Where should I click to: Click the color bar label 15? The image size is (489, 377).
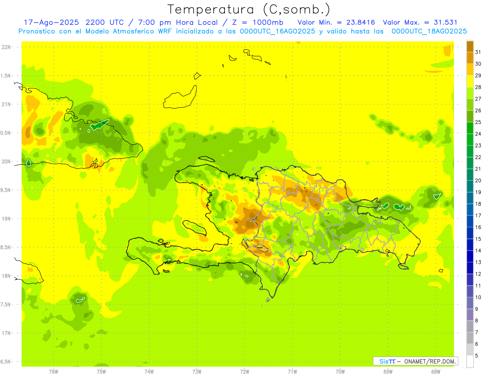click(478, 239)
